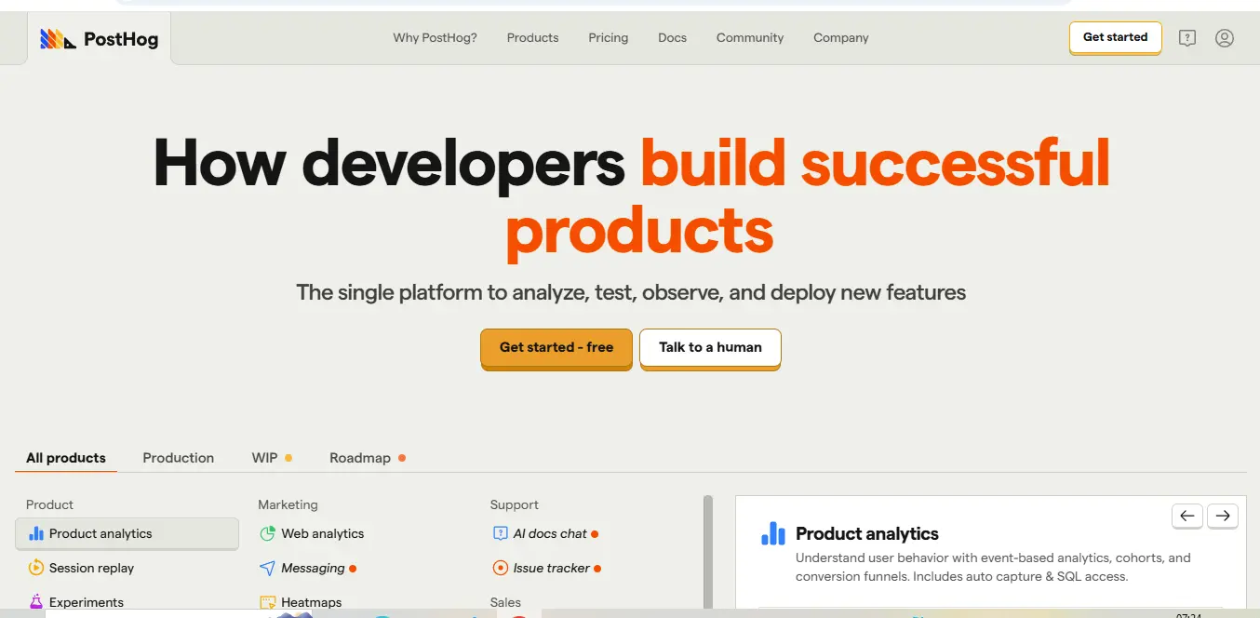Select Heatmaps under Marketing

(x=312, y=602)
